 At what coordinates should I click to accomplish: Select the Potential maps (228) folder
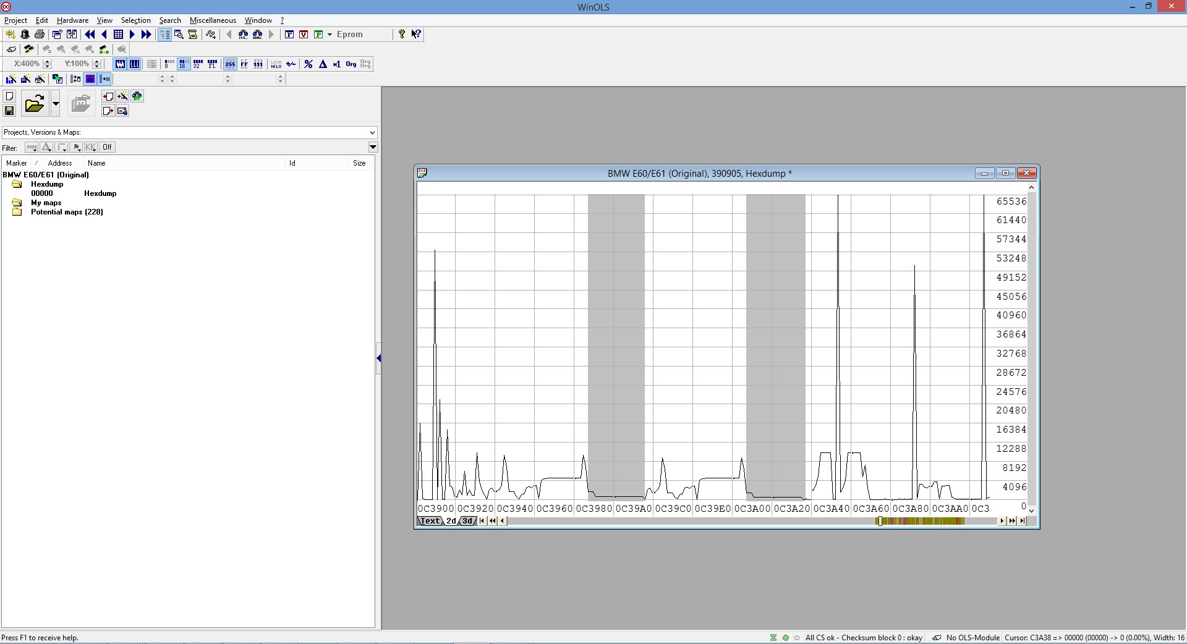[x=67, y=212]
